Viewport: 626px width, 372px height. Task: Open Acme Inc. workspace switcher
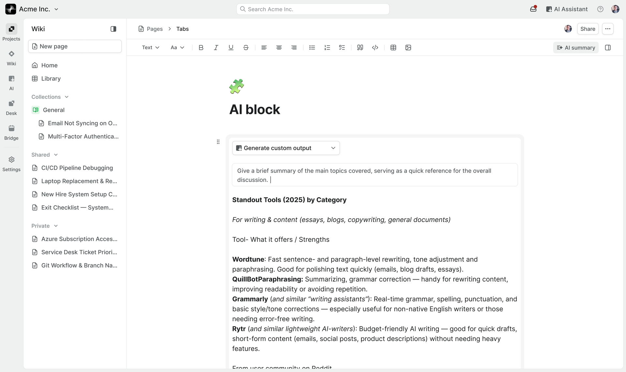pyautogui.click(x=32, y=9)
